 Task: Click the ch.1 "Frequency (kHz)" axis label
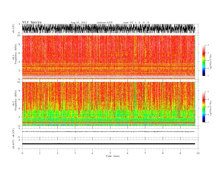(x=15, y=54)
